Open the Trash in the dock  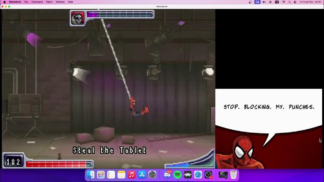(x=233, y=175)
